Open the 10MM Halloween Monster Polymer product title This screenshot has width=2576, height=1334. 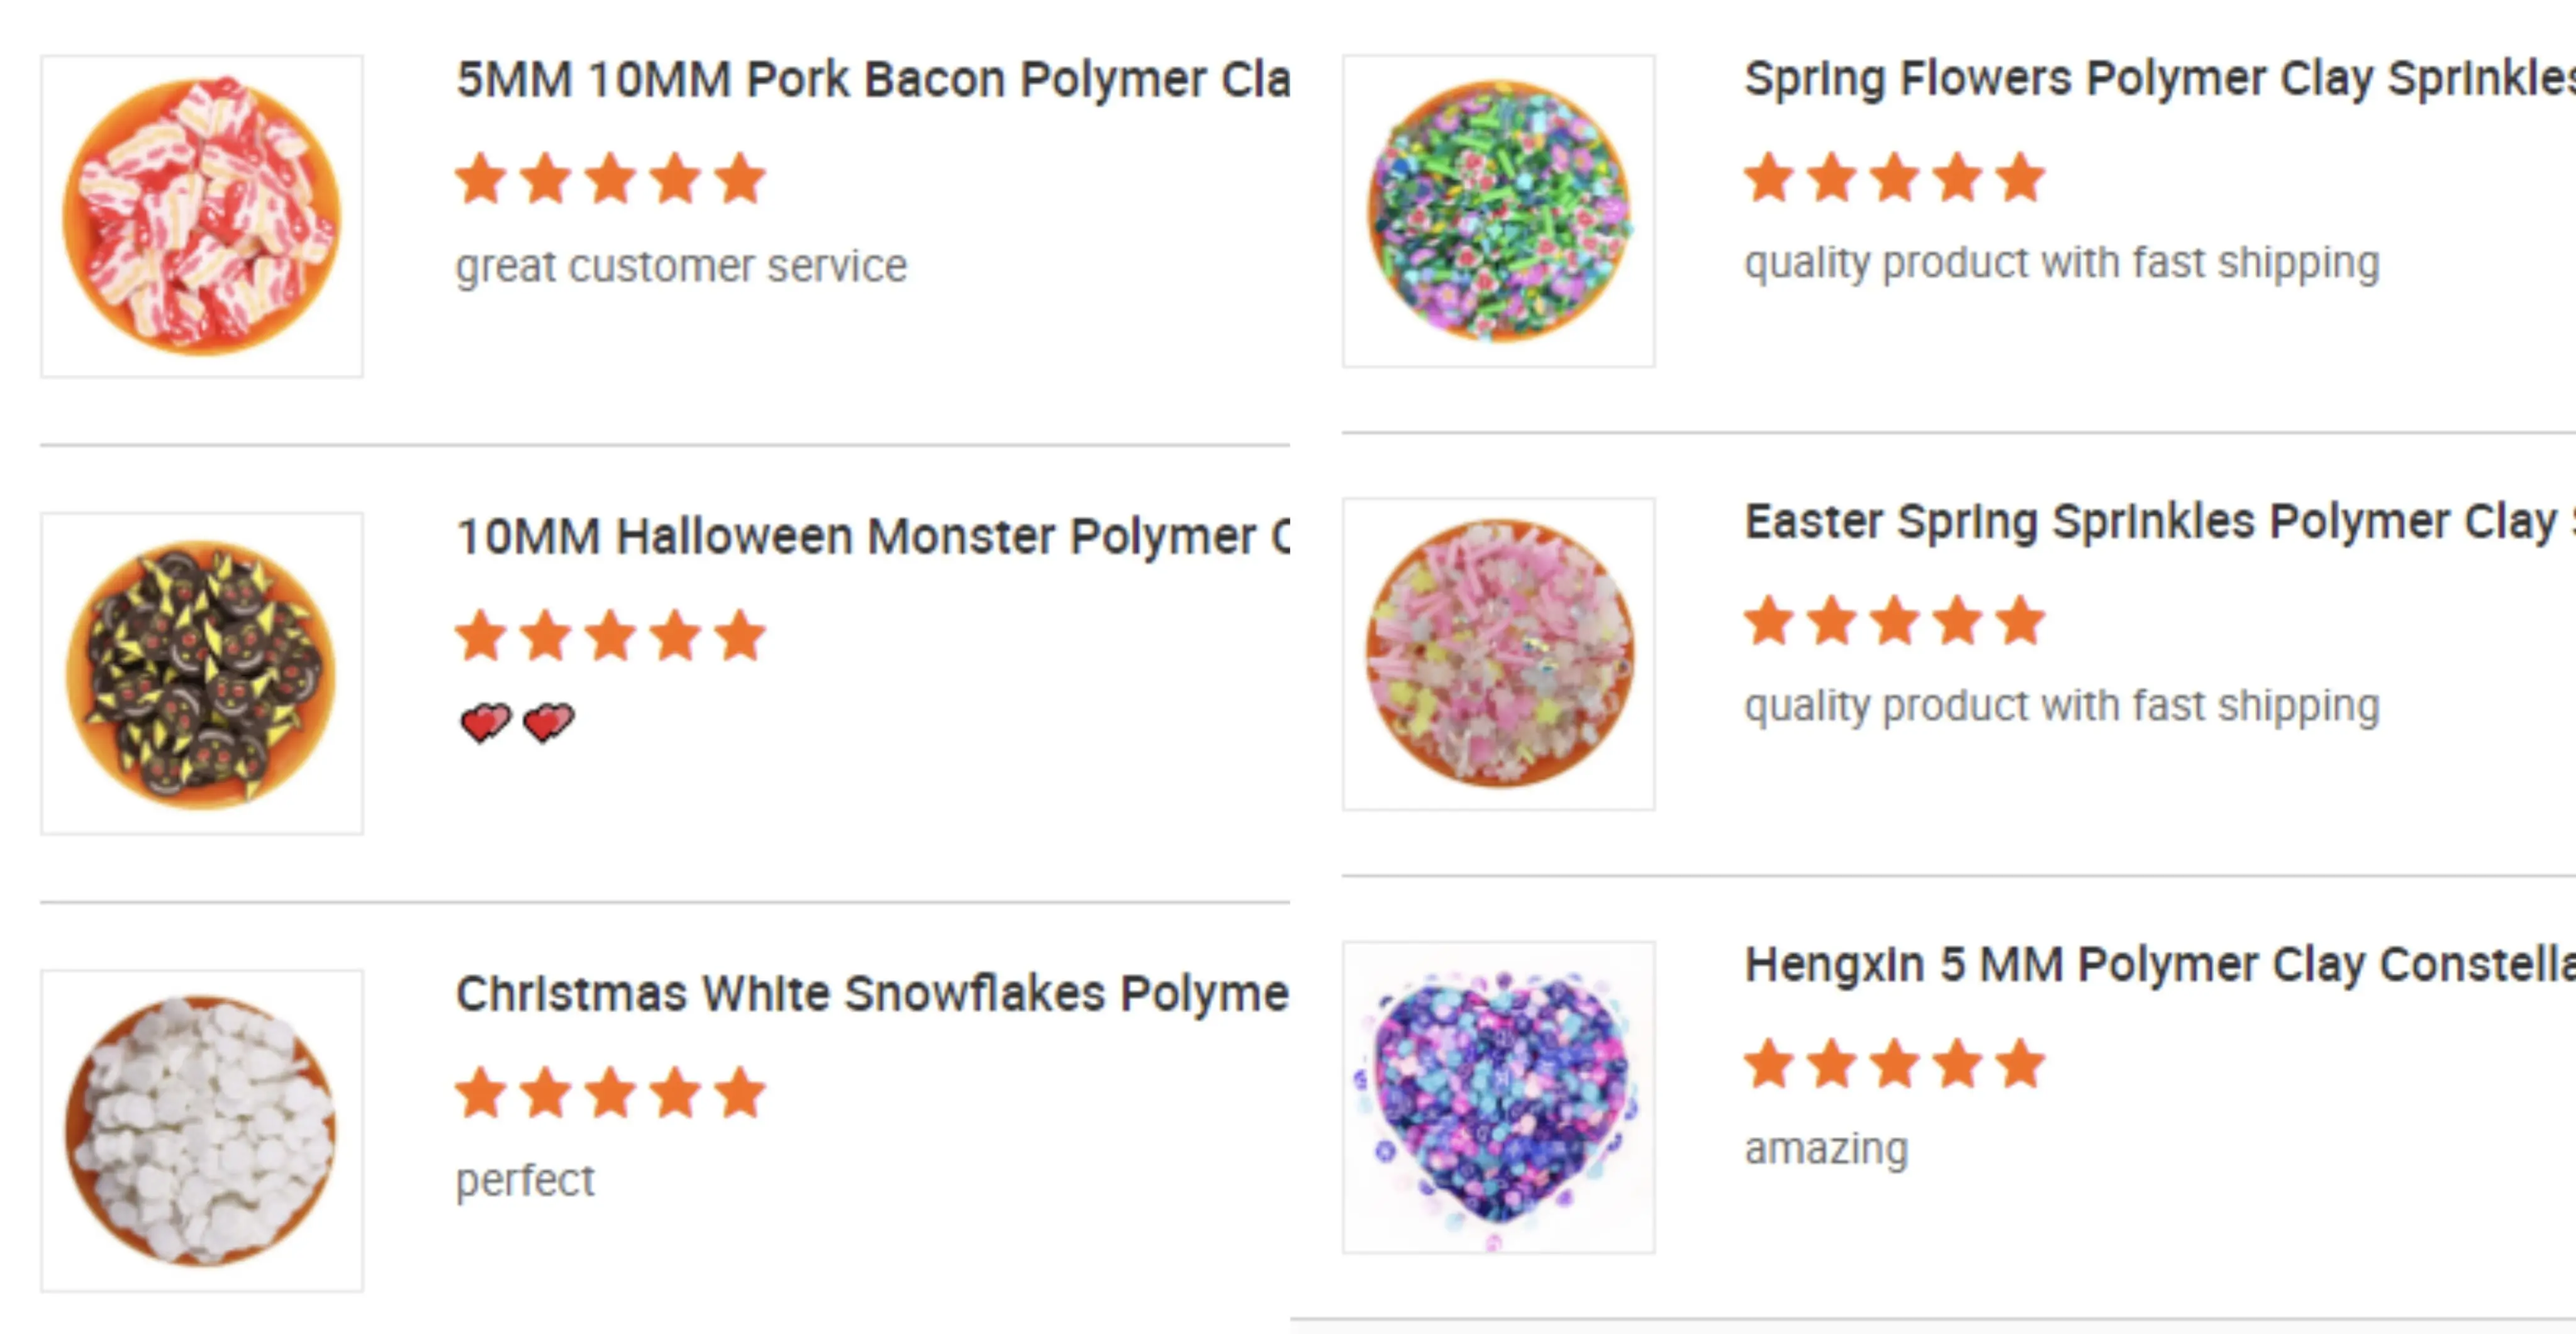coord(872,537)
